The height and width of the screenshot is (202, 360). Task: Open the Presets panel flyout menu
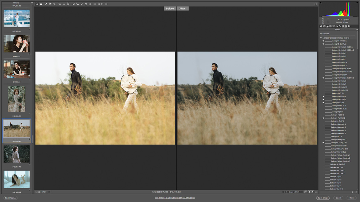click(357, 30)
